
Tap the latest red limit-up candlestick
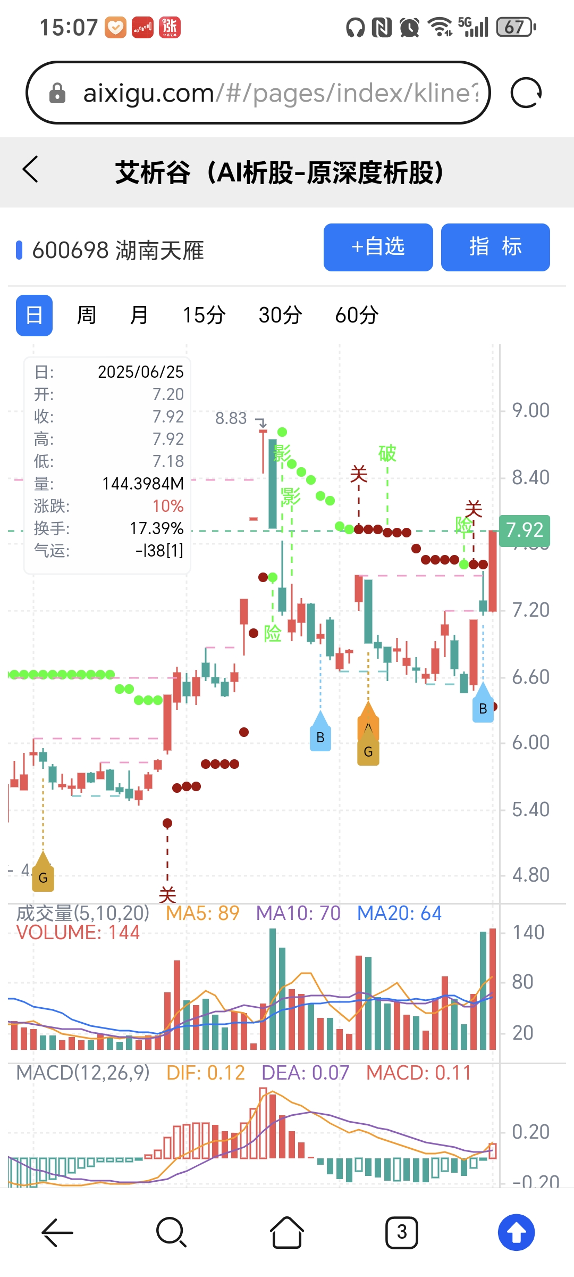coord(493,571)
